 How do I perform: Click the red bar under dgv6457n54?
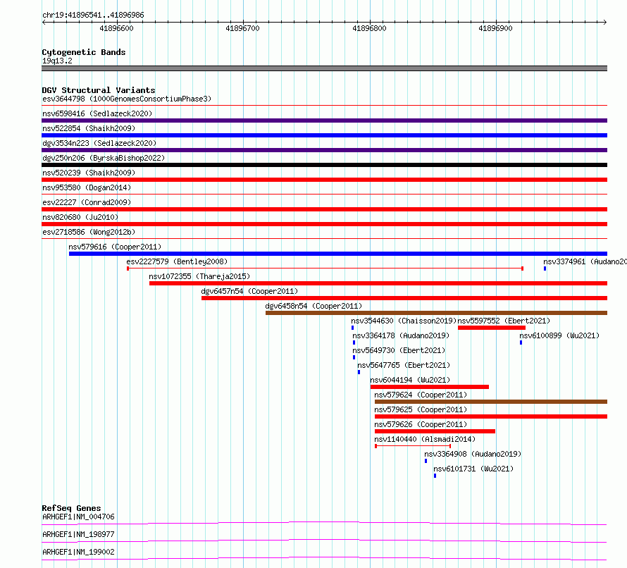coord(404,298)
